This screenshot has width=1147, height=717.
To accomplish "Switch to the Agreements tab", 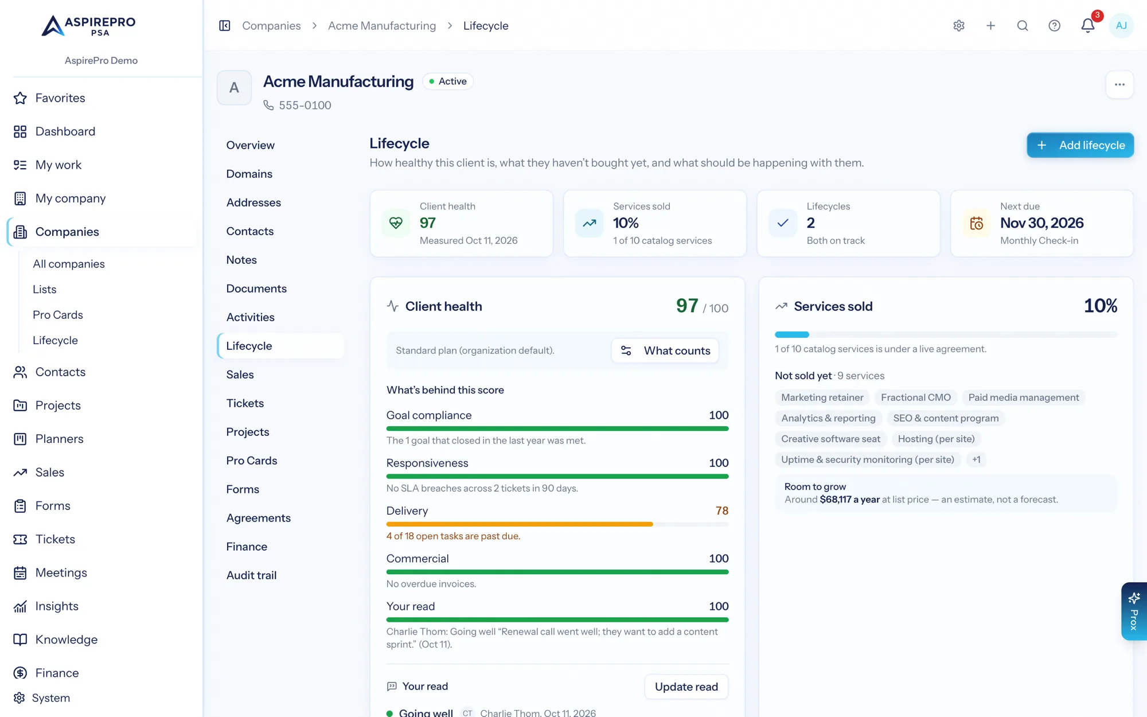I will click(x=280, y=518).
